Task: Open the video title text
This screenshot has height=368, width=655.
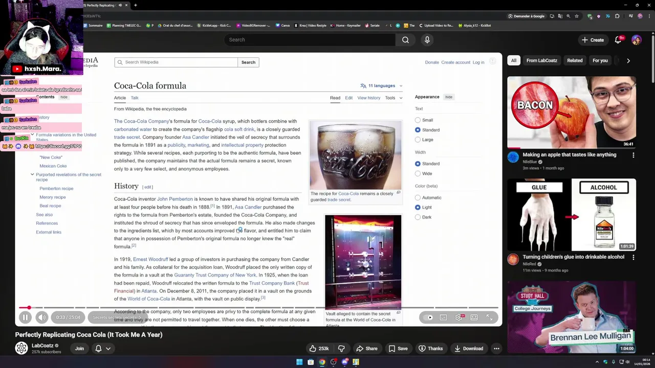Action: tap(89, 335)
